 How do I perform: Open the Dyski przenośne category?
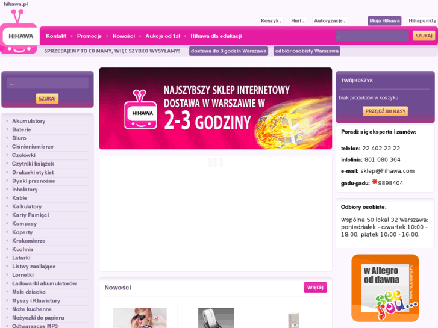click(34, 181)
